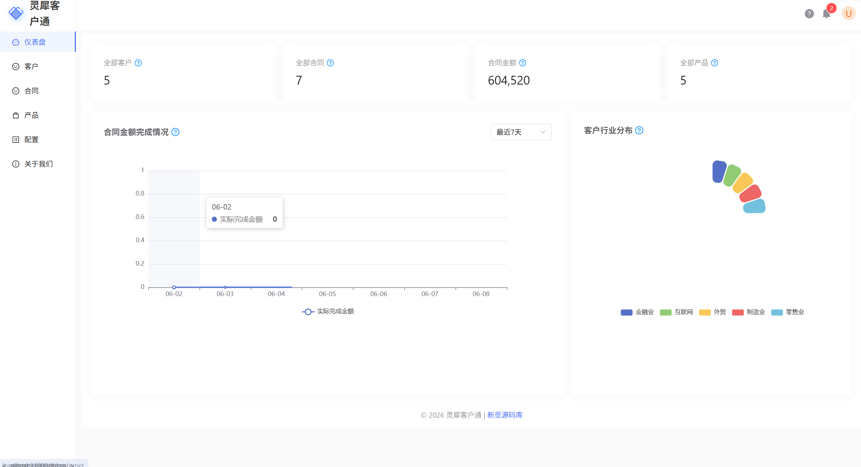Screen dimensions: 861x467
Task: Click the 全部合同 card value 7
Action: [299, 81]
